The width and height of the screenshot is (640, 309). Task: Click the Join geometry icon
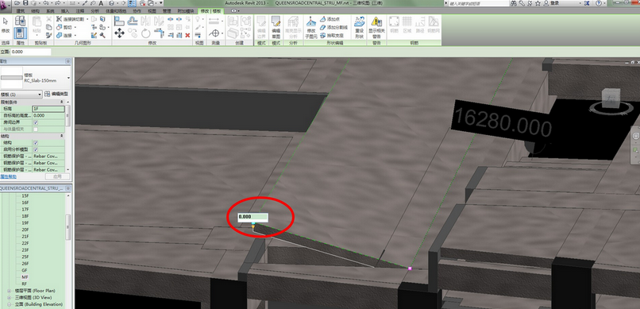pos(59,36)
